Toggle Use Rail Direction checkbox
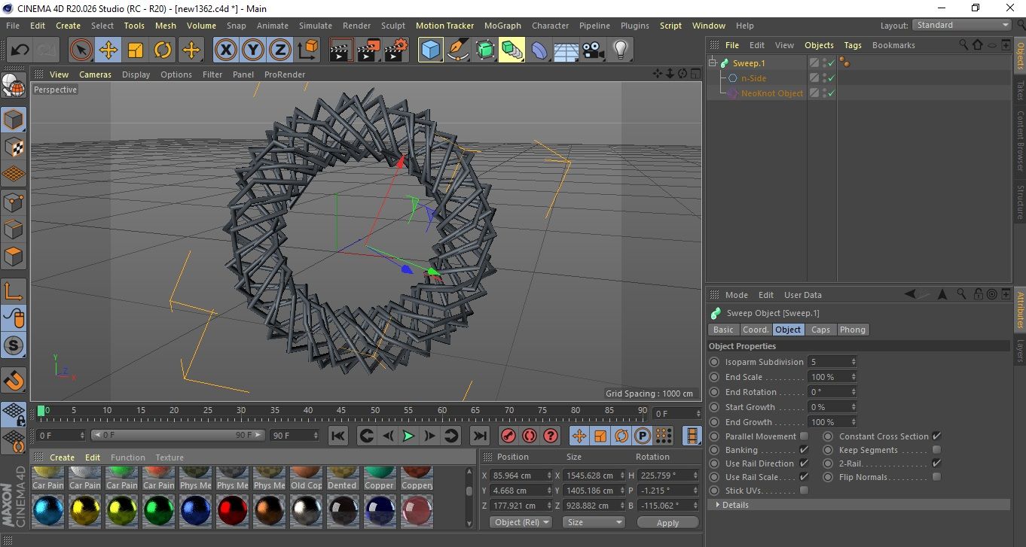Viewport: 1026px width, 547px height. [x=804, y=463]
